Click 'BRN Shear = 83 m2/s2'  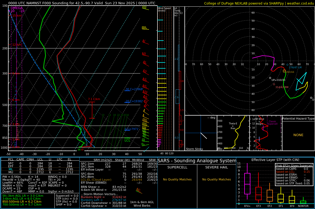pyautogui.click(x=104, y=187)
